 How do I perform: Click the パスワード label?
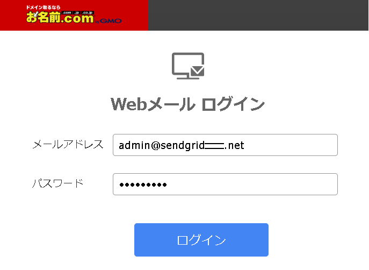coord(58,183)
